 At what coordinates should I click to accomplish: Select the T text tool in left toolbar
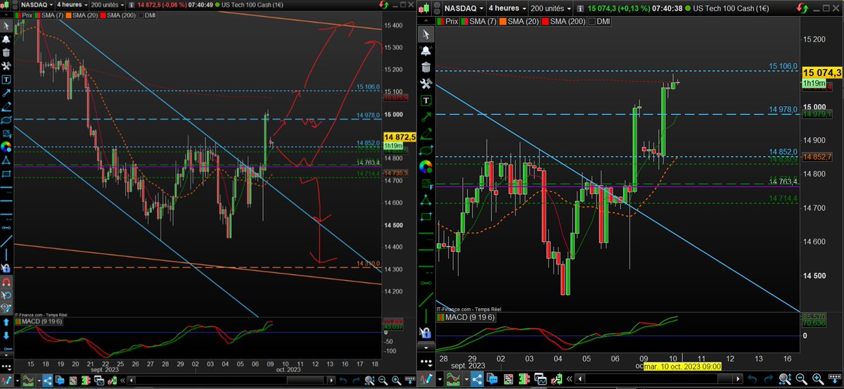point(6,79)
